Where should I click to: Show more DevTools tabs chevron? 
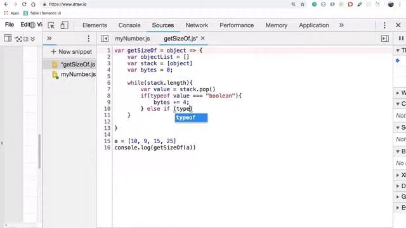click(x=341, y=25)
